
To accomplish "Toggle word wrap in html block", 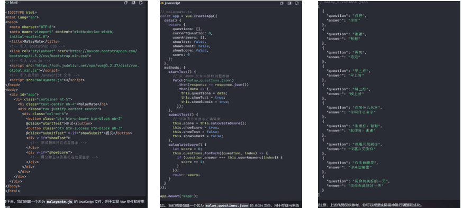I will [133, 3].
